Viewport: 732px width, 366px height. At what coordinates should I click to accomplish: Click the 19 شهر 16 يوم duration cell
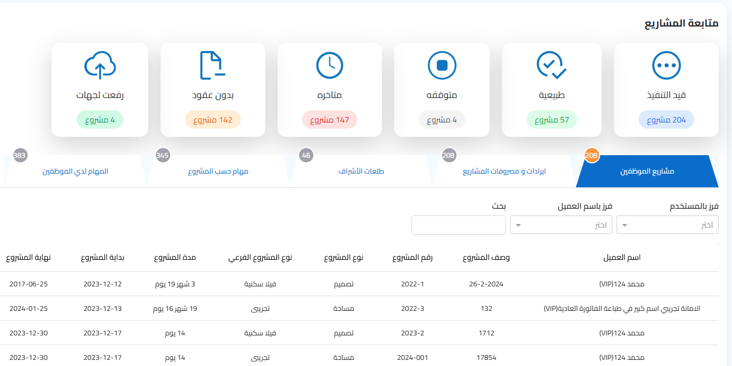coord(175,308)
